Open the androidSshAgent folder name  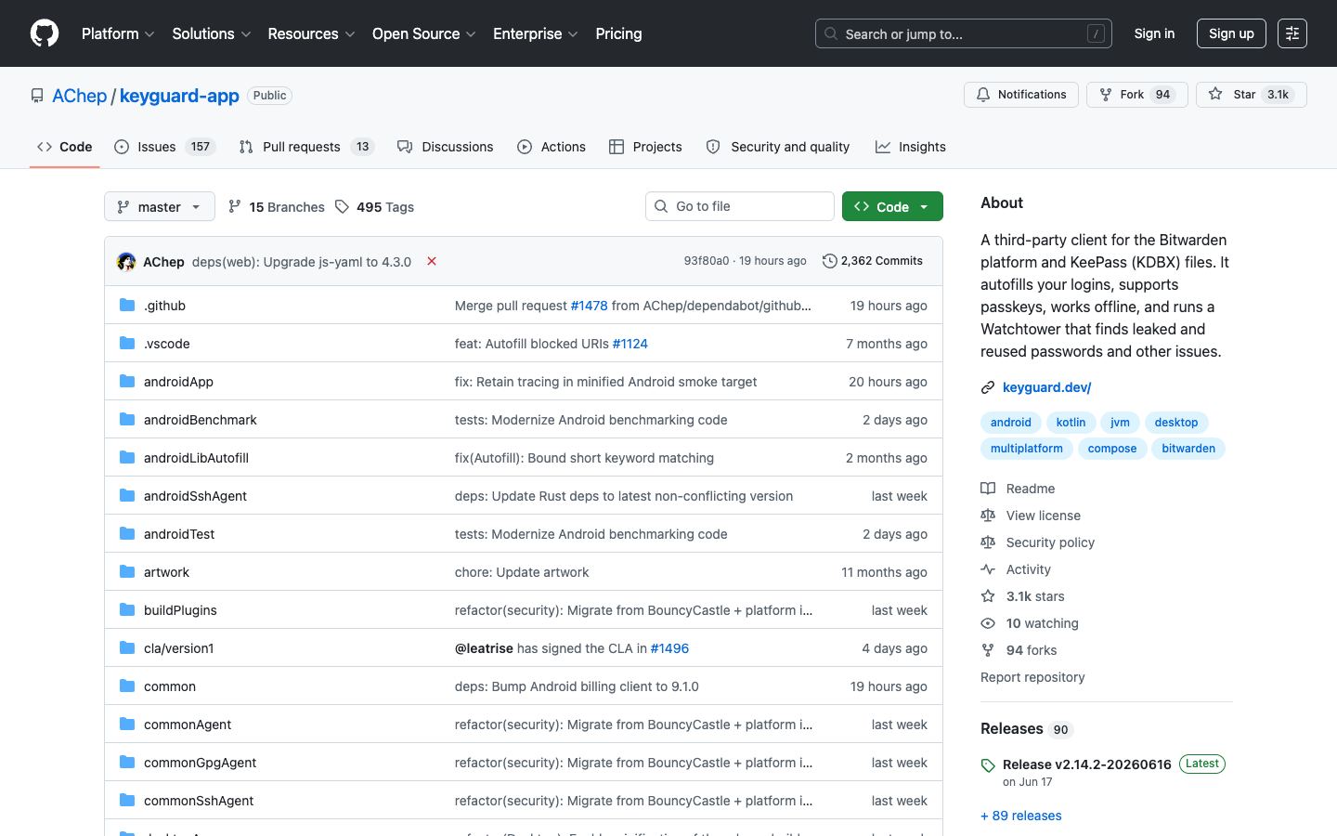(x=195, y=496)
